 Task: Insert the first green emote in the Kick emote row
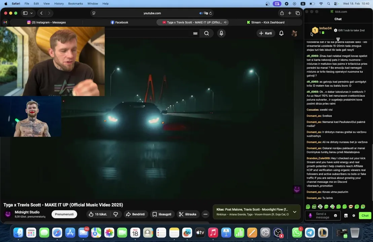click(308, 207)
